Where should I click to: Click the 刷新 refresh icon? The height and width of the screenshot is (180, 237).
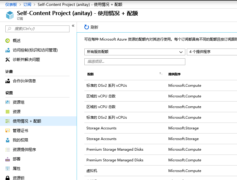pos(86,27)
